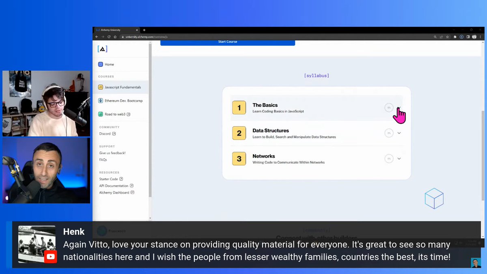Click external-link icon beside Alchemy Dashboard
The height and width of the screenshot is (274, 487).
(133, 193)
